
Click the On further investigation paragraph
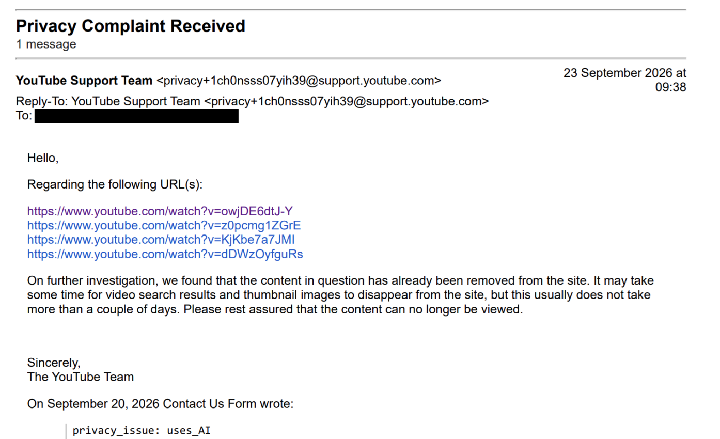pos(340,295)
